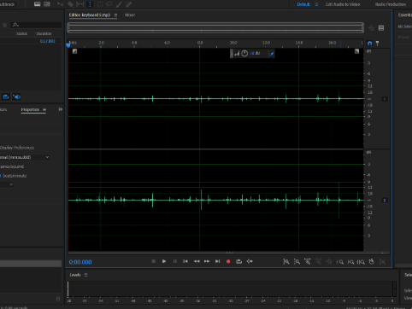Stop playback
Screen dimensions: 412x309
[154, 261]
